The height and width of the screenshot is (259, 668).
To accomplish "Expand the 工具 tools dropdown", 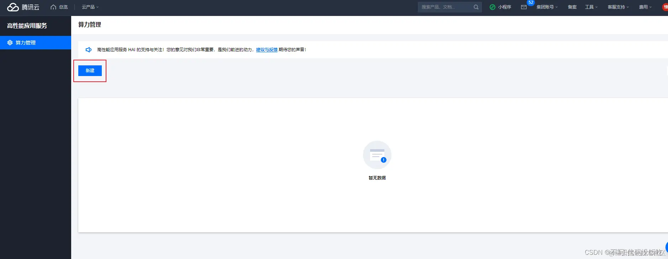I will tap(591, 7).
